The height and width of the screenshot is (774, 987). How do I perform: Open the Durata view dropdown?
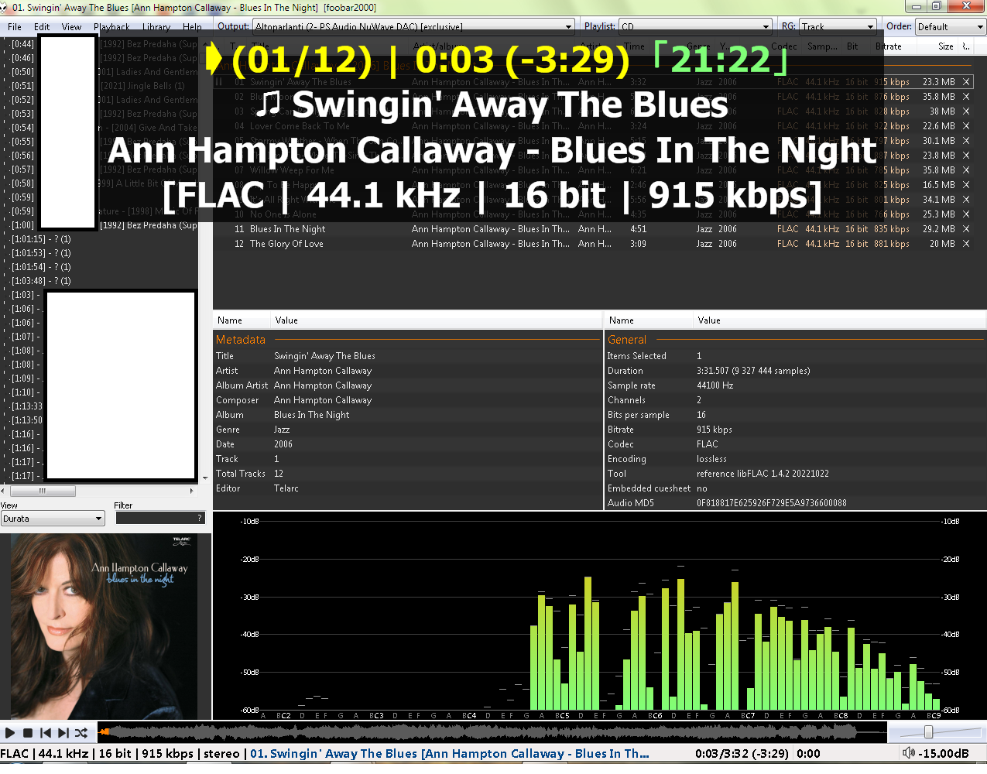53,519
